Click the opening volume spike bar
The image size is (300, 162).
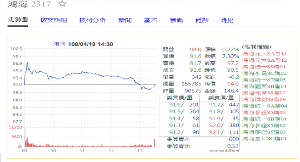tap(25, 137)
